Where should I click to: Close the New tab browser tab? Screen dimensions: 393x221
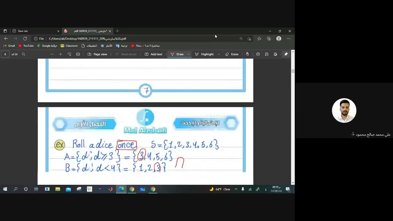click(x=58, y=31)
